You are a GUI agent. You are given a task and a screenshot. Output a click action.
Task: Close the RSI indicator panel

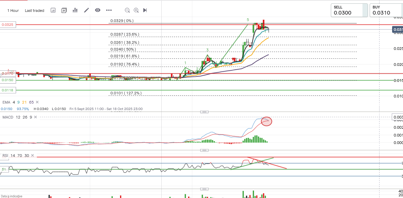point(33,156)
